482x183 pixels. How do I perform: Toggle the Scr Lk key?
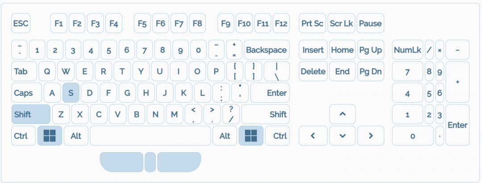click(x=341, y=23)
